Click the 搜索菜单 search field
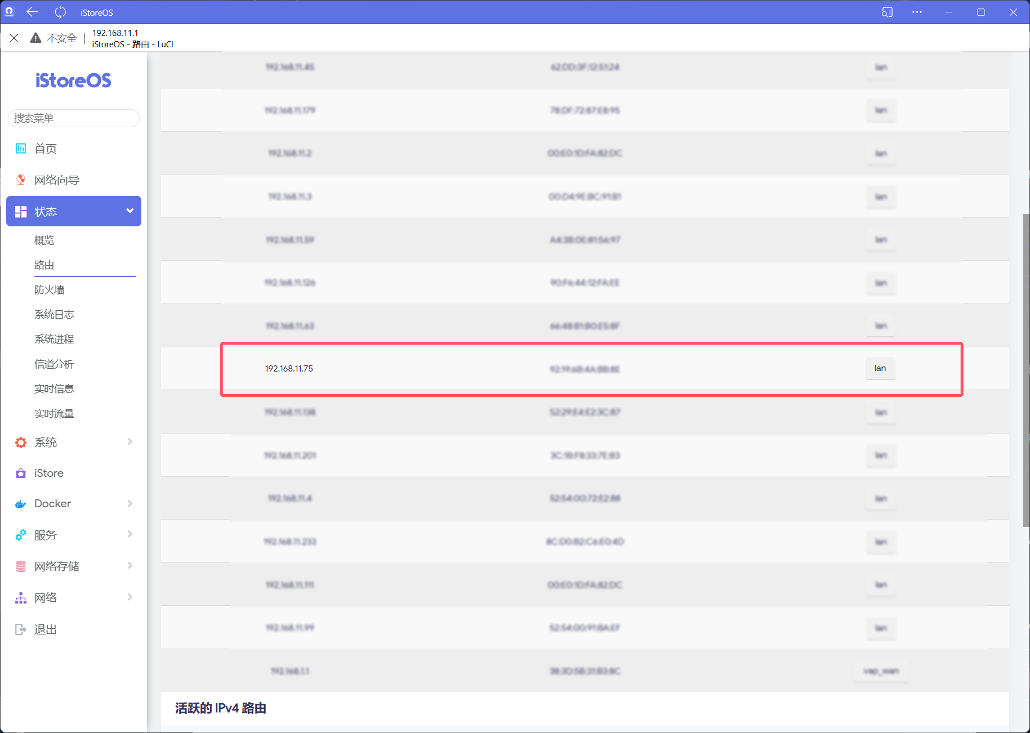Viewport: 1030px width, 733px height. coord(73,118)
